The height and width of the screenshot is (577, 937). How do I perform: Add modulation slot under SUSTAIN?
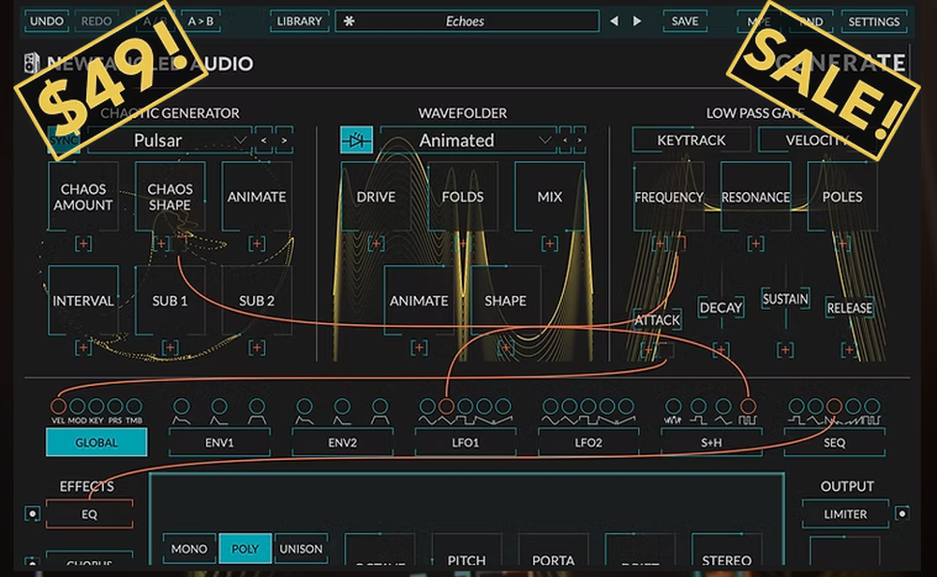(785, 350)
